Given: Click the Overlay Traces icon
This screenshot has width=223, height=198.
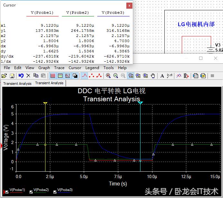Looking at the screenshot, I should 179,76.
